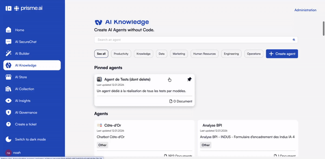This screenshot has width=325, height=159.
Task: Click the moon icon for dark mode
Action: [9, 139]
